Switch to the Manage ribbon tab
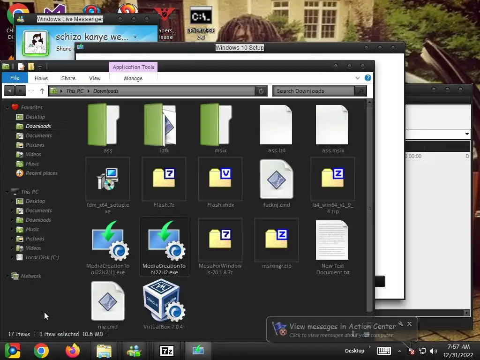 coord(133,78)
